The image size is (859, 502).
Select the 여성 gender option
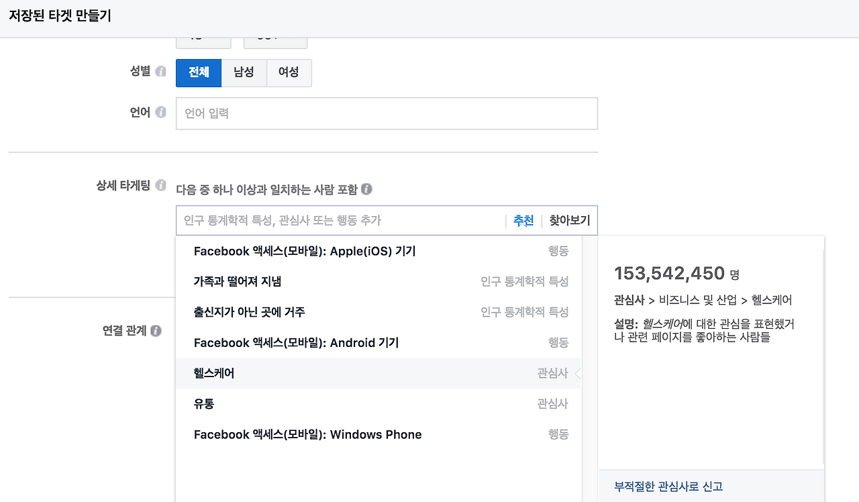[289, 72]
